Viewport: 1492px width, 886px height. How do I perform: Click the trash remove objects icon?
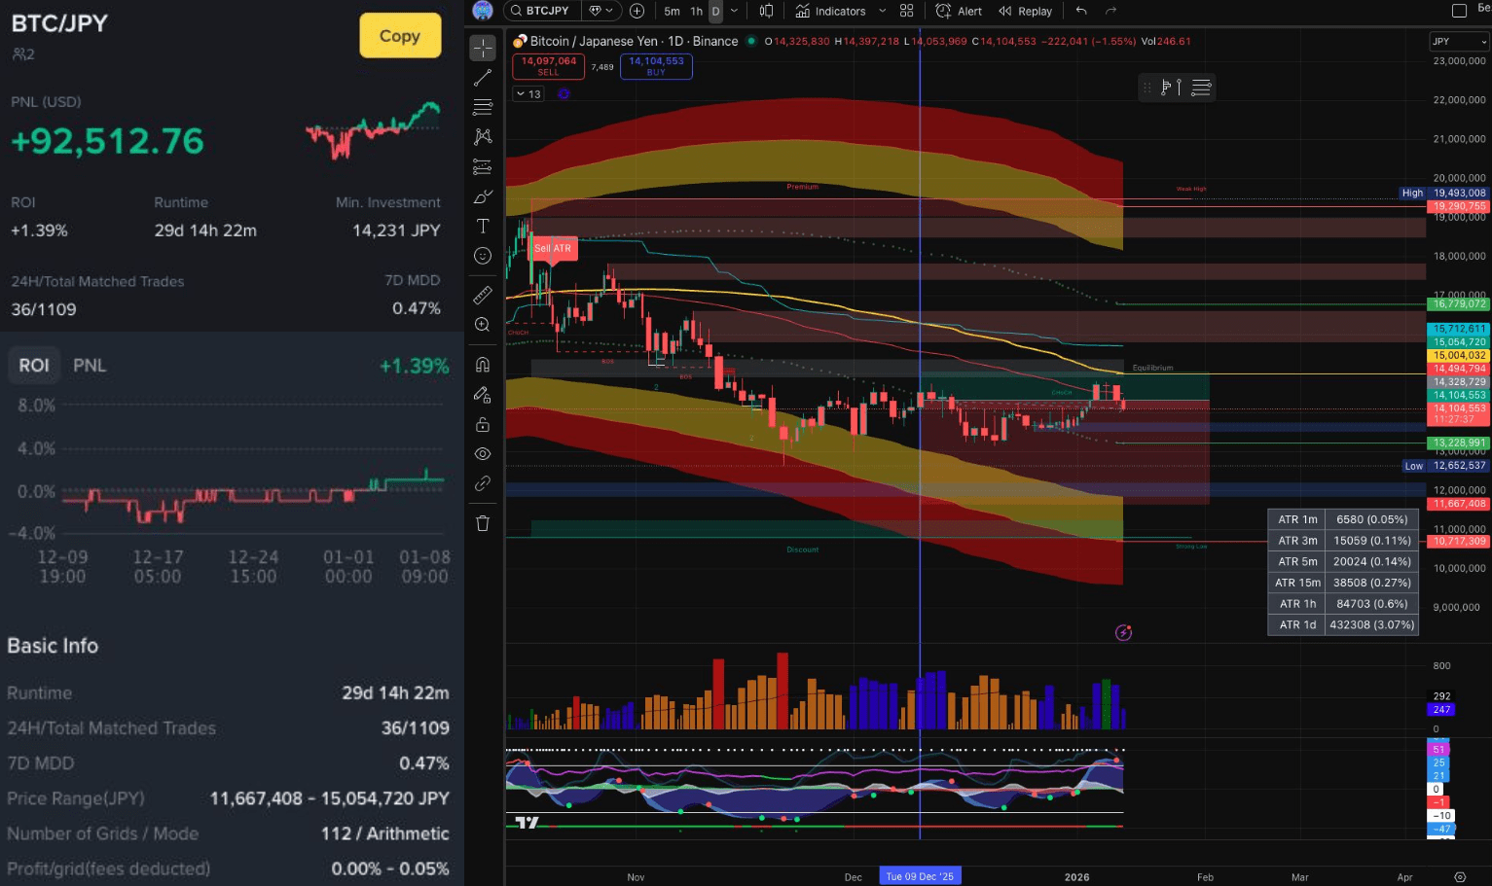(x=483, y=523)
